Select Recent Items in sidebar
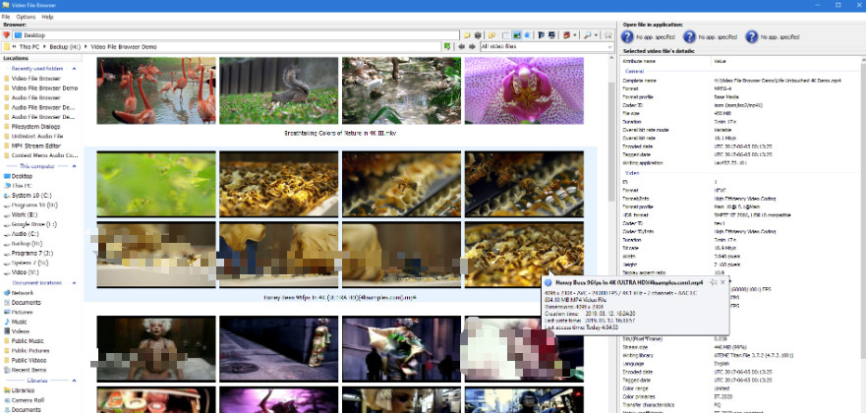866x413 pixels. [25, 370]
